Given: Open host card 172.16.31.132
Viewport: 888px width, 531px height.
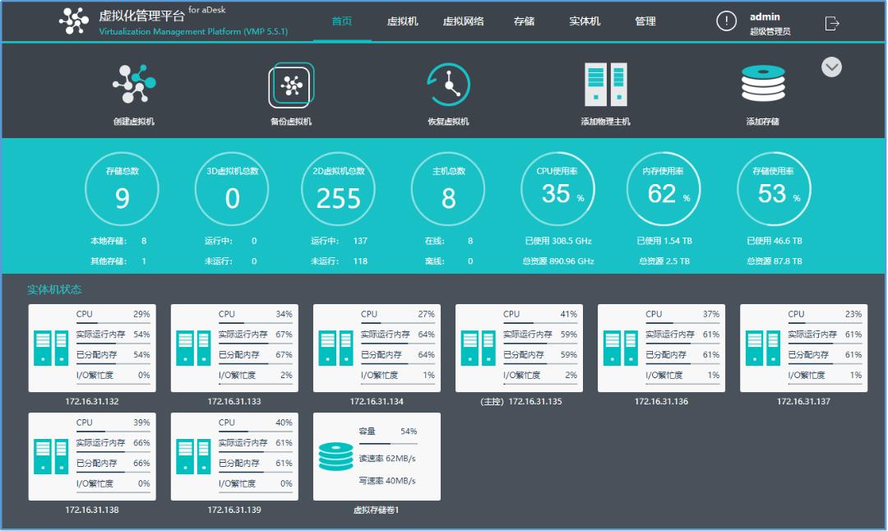Looking at the screenshot, I should point(92,348).
